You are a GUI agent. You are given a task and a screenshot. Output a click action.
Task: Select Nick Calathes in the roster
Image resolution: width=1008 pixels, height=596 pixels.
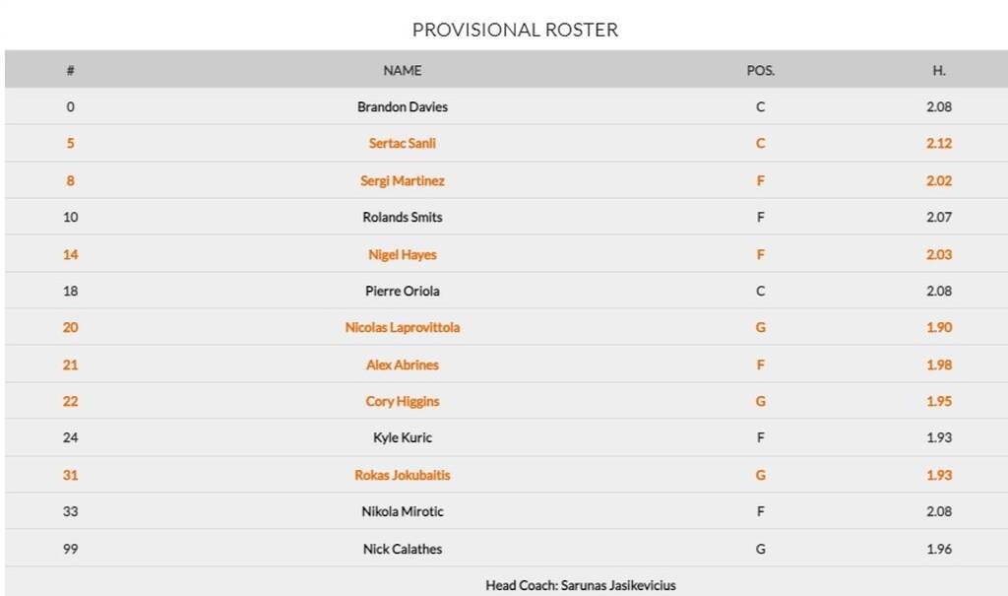[x=402, y=549]
